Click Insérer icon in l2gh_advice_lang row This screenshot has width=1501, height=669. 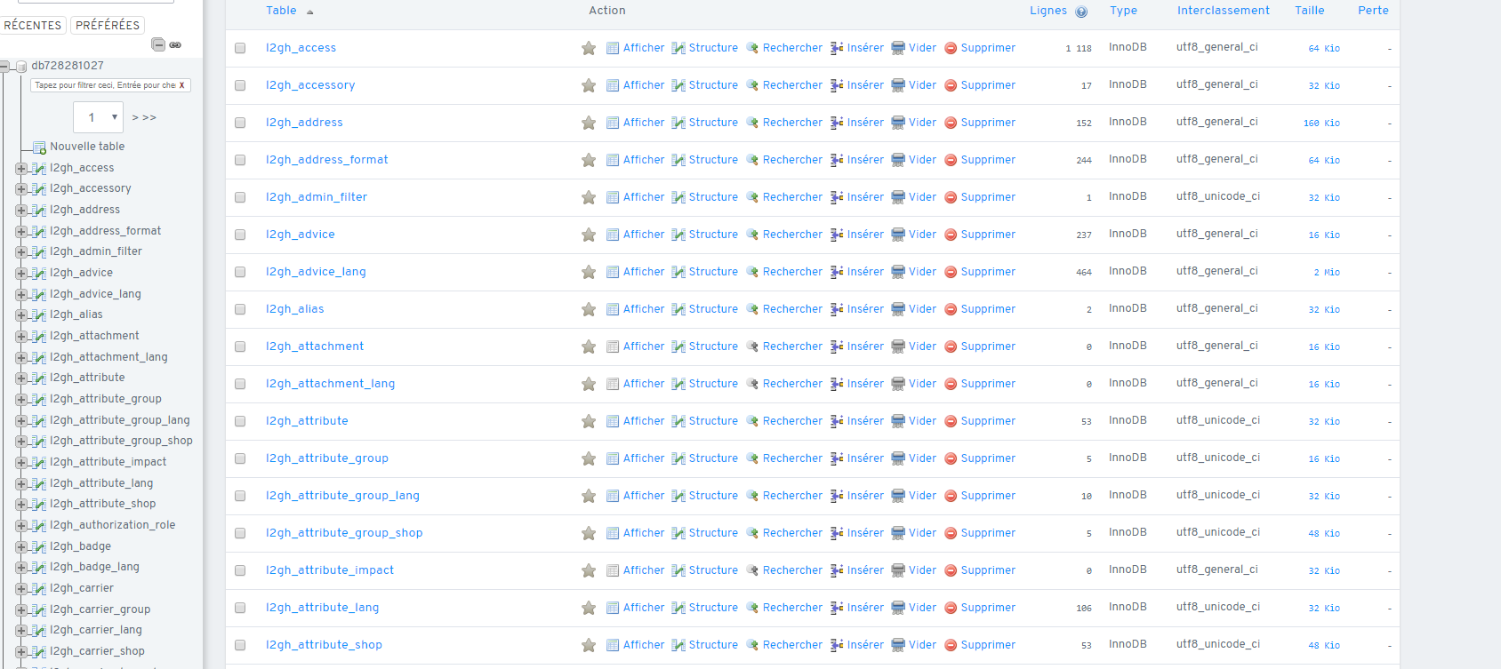point(837,272)
